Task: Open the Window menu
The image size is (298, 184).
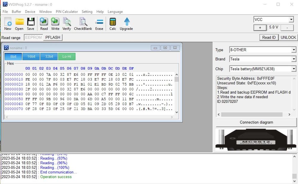Action: pyautogui.click(x=45, y=12)
